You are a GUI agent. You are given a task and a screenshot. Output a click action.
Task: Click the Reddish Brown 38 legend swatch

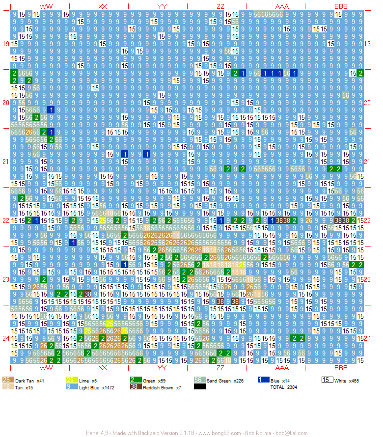[x=136, y=386]
